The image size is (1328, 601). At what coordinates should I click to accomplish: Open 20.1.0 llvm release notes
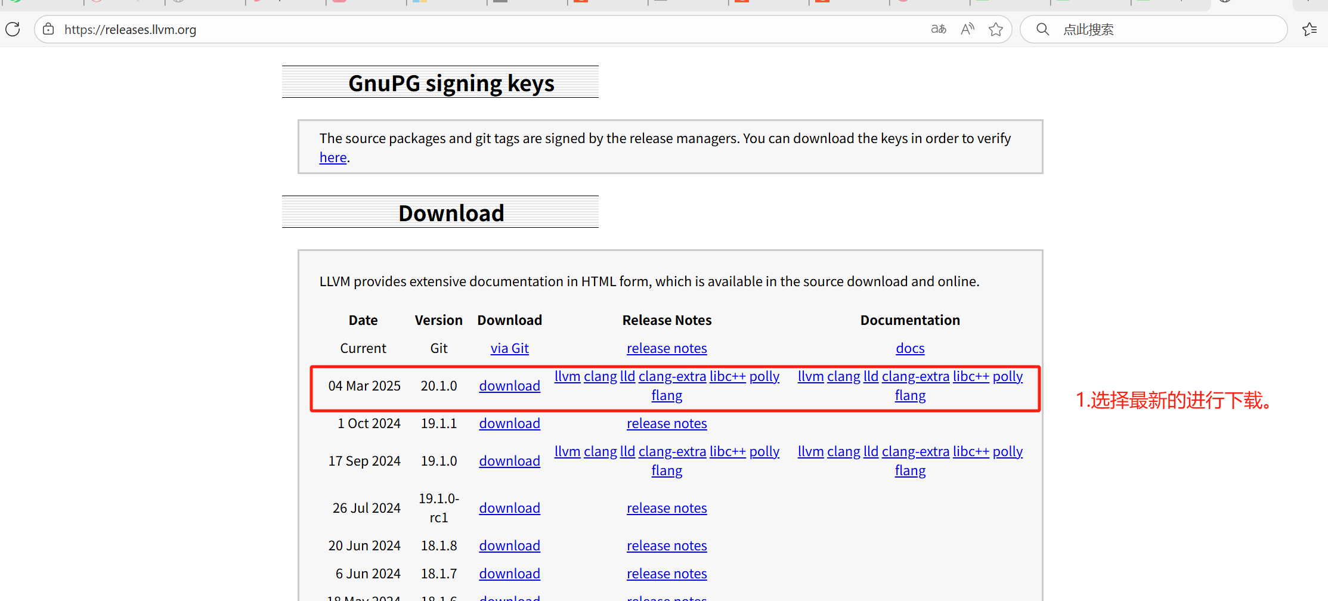tap(567, 376)
